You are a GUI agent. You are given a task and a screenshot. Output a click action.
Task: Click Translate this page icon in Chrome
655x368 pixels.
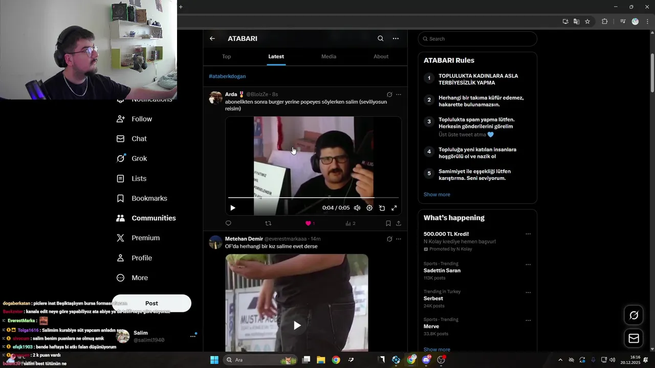[576, 21]
